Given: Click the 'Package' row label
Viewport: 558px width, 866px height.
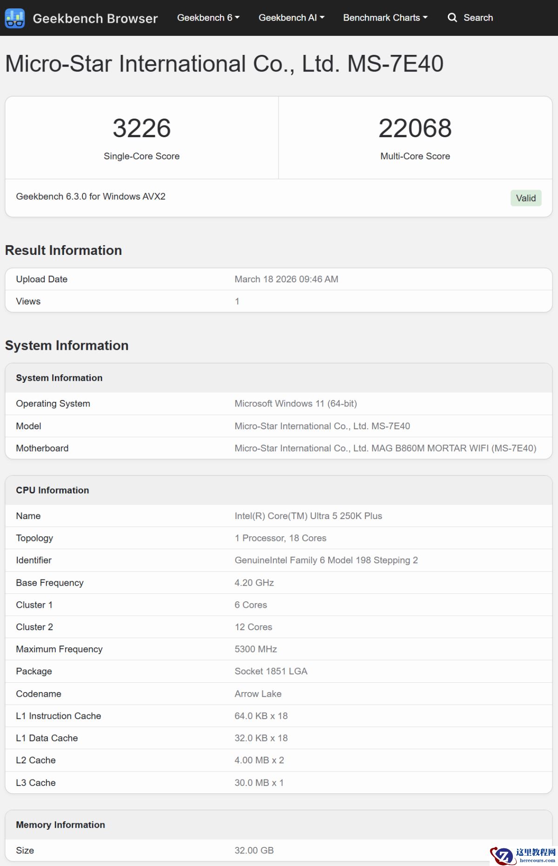Looking at the screenshot, I should tap(34, 671).
